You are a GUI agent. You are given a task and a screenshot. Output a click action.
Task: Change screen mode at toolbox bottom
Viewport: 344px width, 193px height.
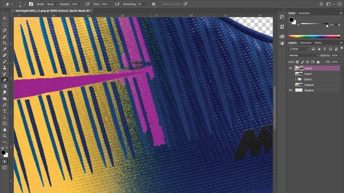(x=4, y=168)
